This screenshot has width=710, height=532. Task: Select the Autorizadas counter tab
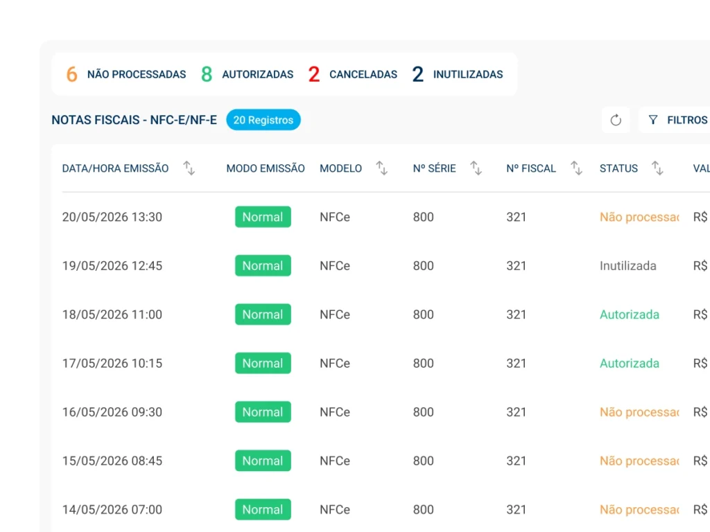pyautogui.click(x=248, y=74)
